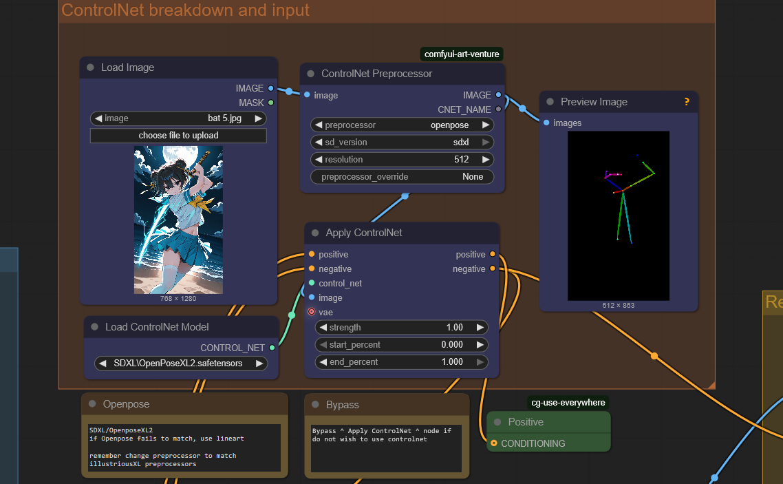
Task: Increase strength with right arrow
Action: tap(480, 327)
